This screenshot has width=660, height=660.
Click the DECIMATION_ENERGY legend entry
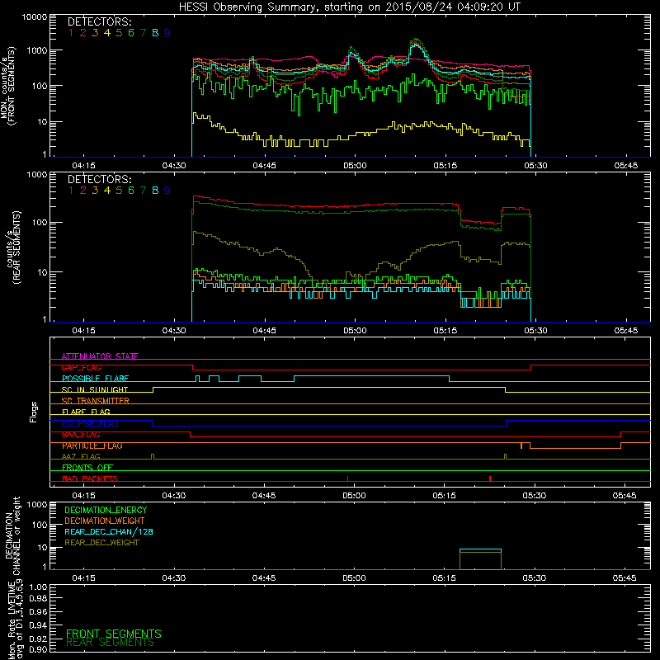(106, 510)
